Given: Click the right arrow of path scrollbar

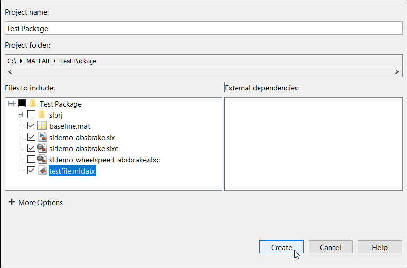Looking at the screenshot, I should 397,72.
